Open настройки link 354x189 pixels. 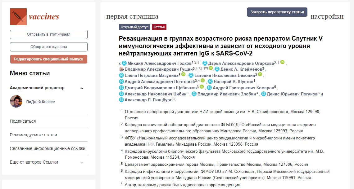327,16
